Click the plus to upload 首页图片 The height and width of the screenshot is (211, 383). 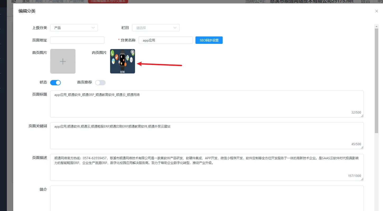pos(63,61)
